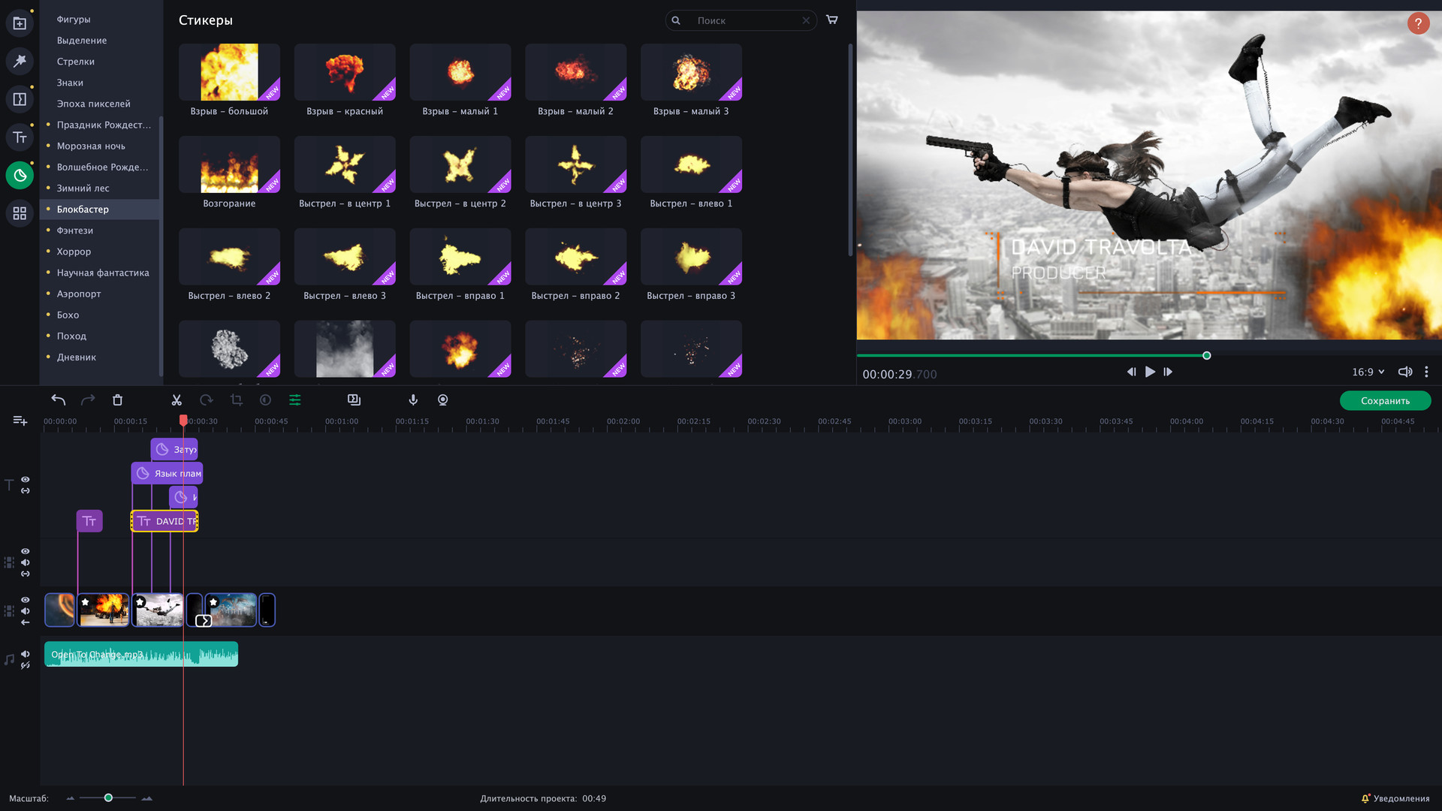Open the Titles tool in left sidebar
Viewport: 1442px width, 811px height.
[20, 137]
